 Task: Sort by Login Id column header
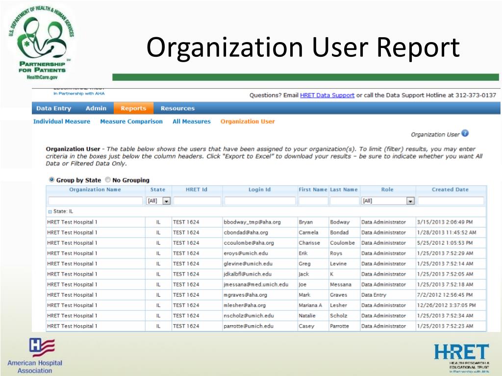[x=260, y=189]
